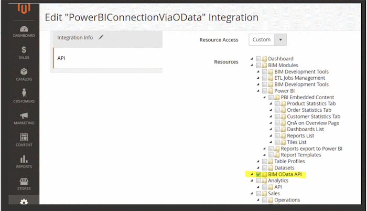Click the ETL Jobs Management folder icon

[x=271, y=78]
